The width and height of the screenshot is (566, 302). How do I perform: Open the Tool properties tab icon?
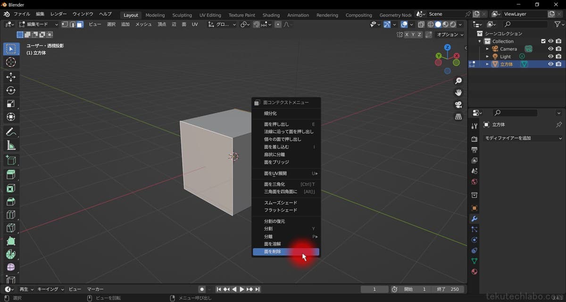click(474, 126)
